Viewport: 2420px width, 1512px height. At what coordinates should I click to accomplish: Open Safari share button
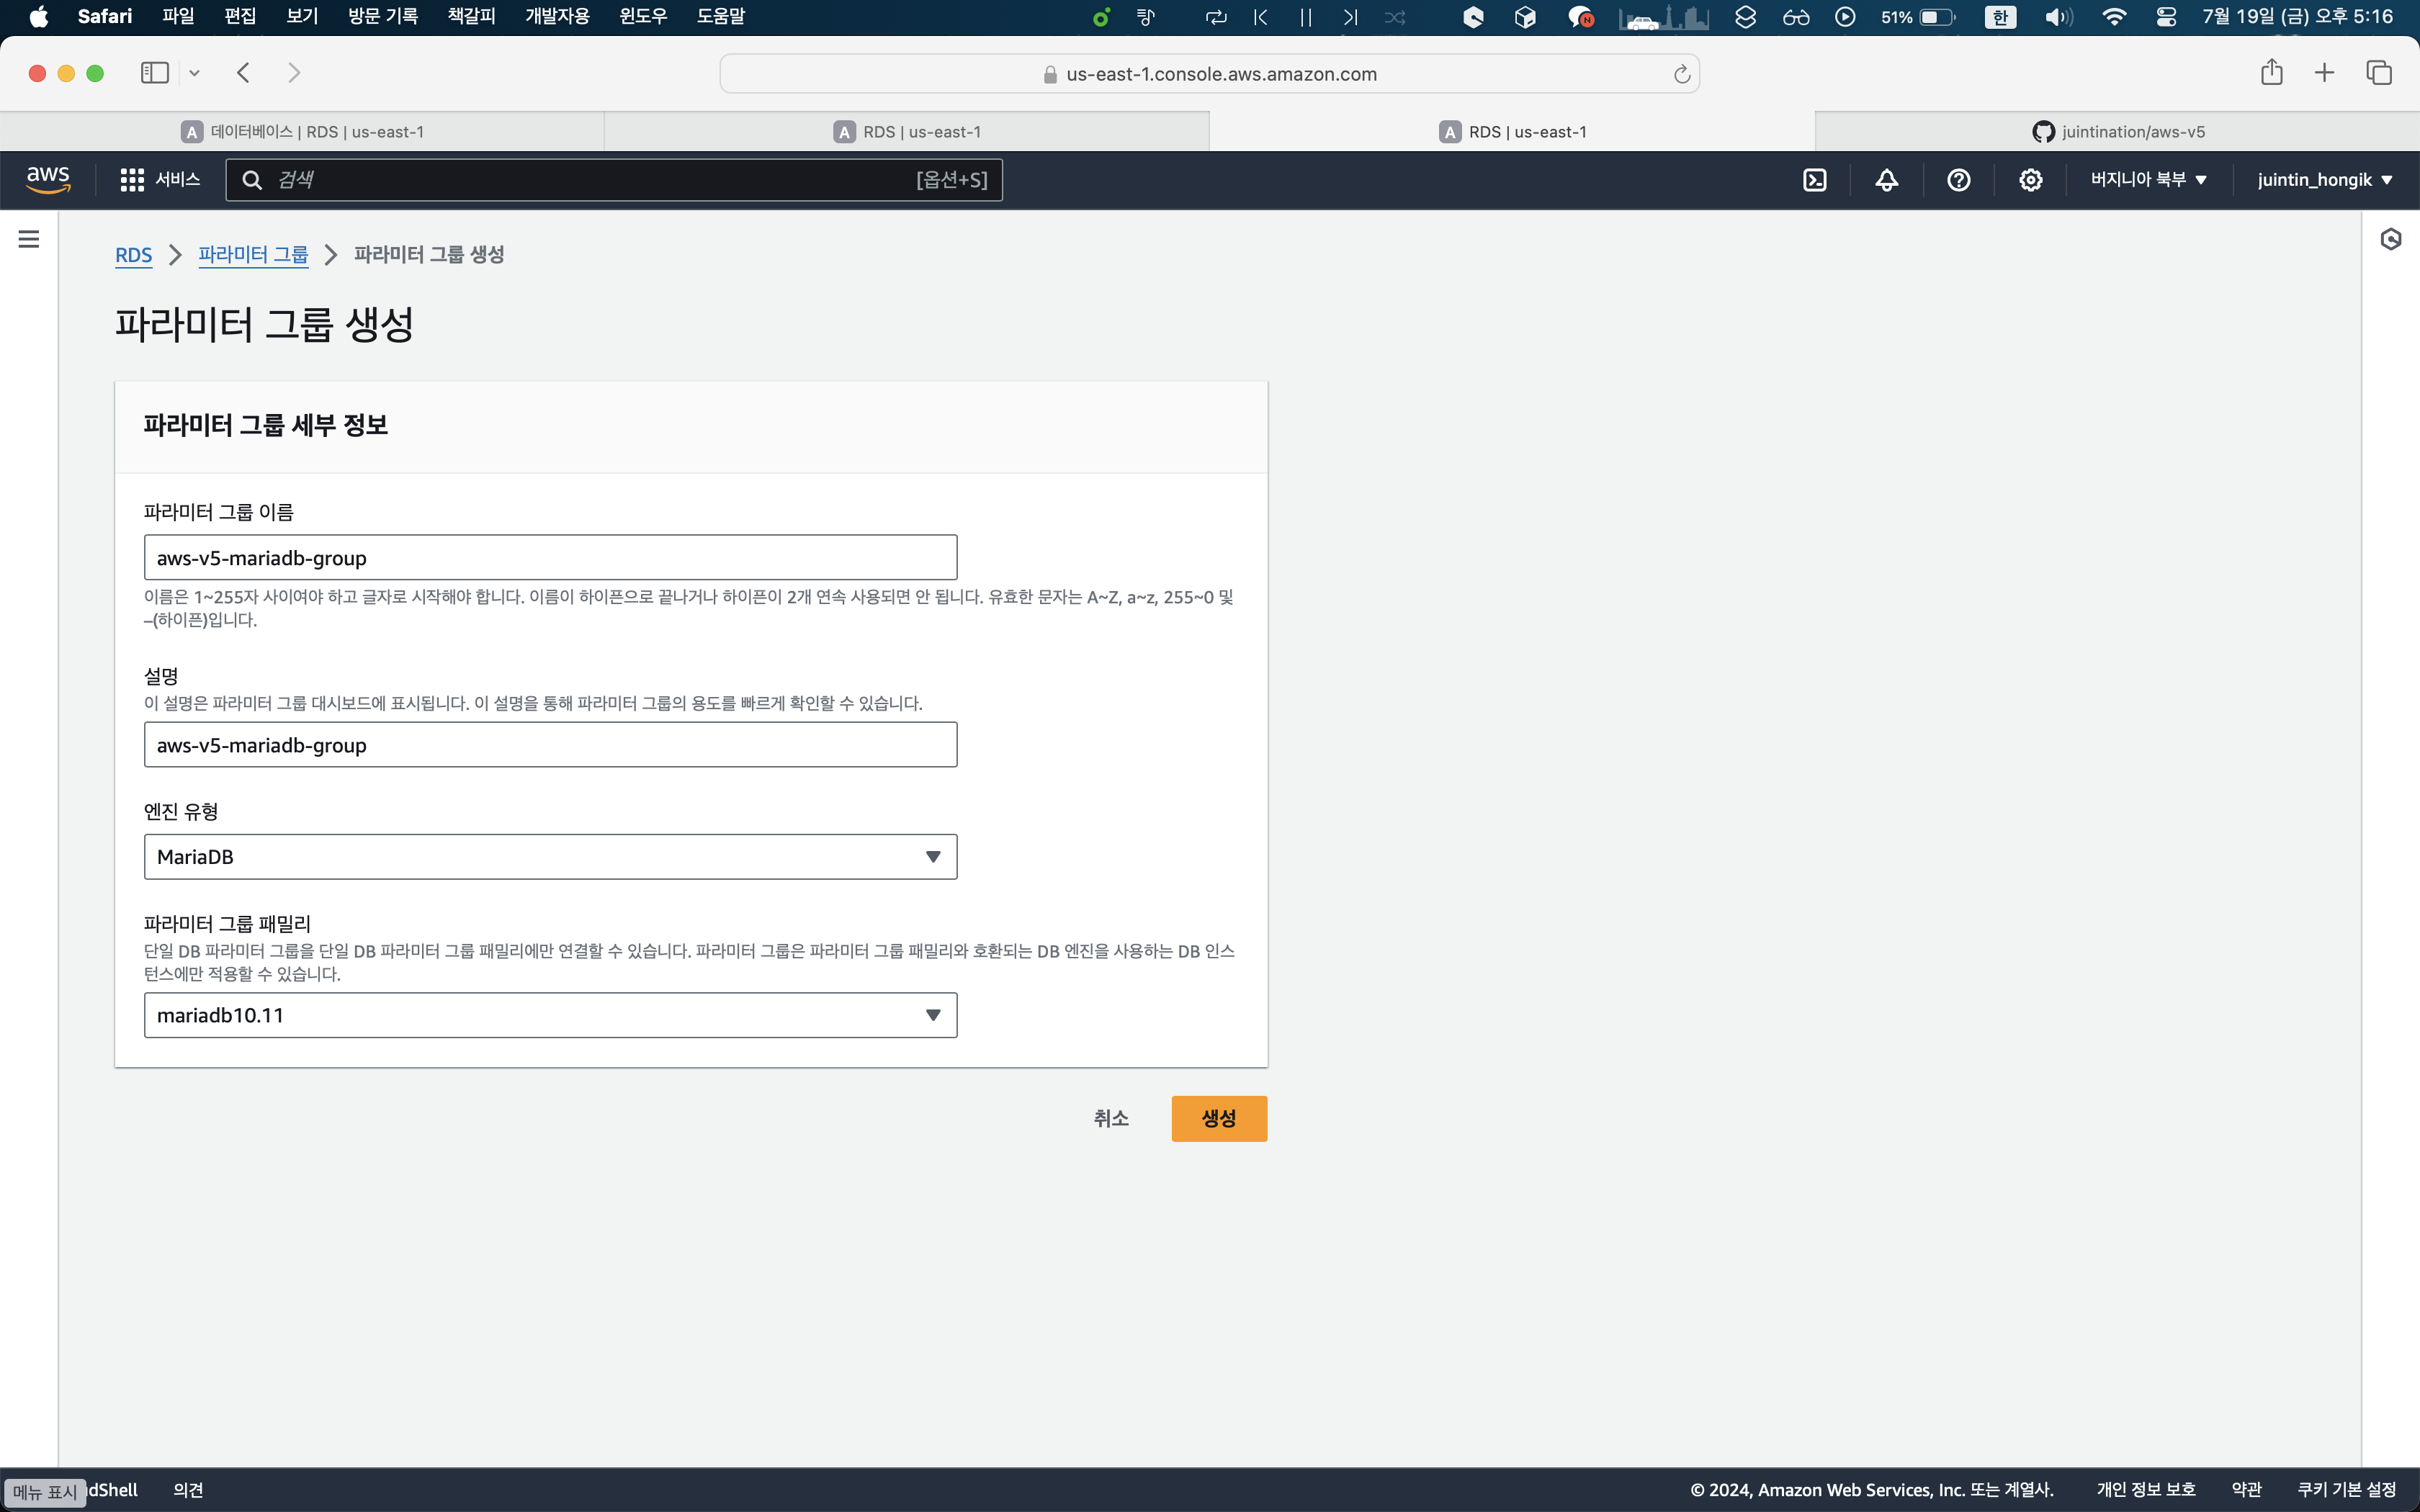[x=2271, y=73]
